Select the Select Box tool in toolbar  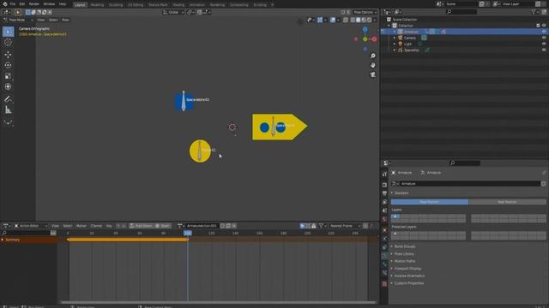coord(8,32)
